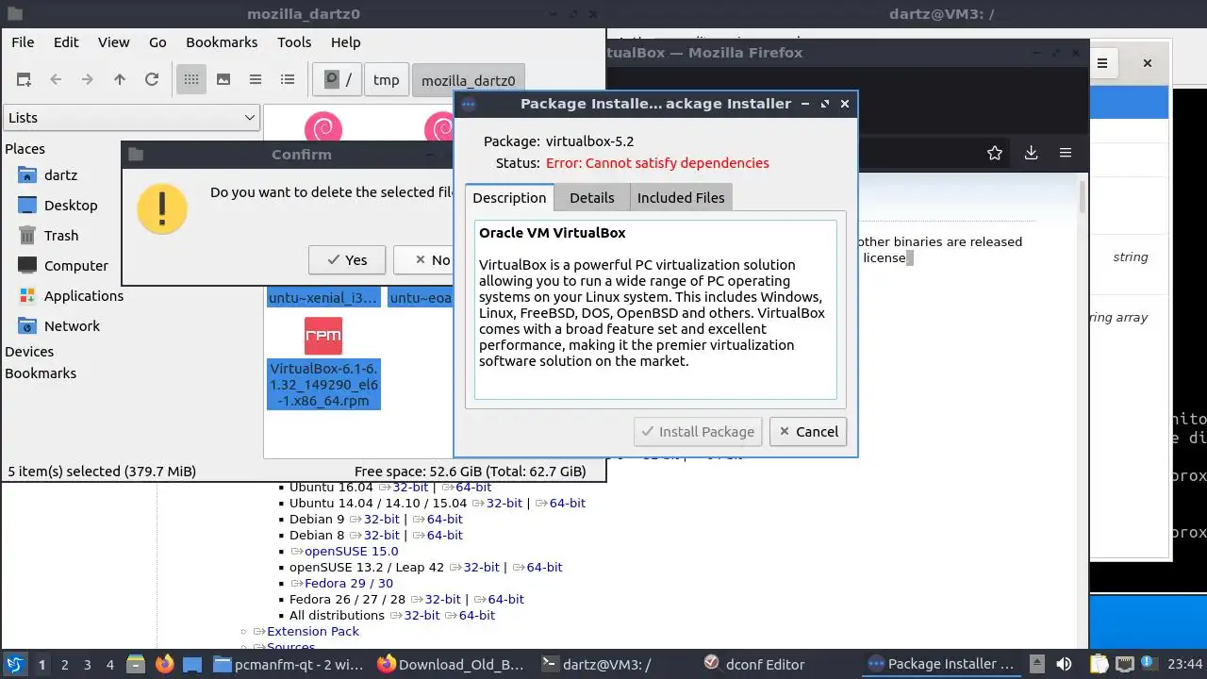Open the Edit menu

pos(66,42)
